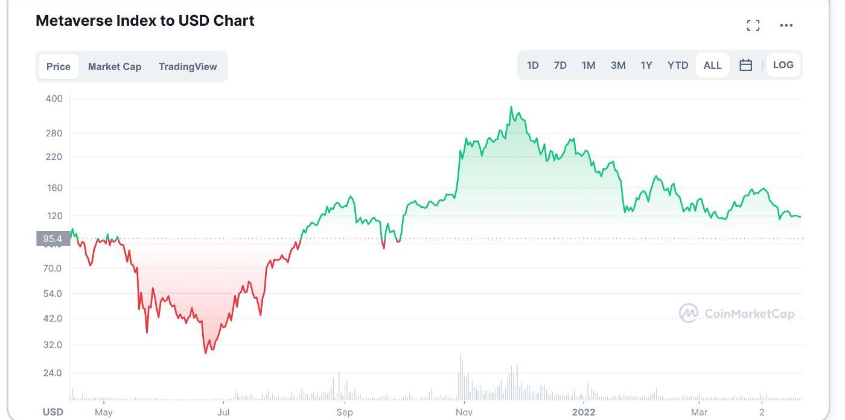Screen dimensions: 845x420
Task: Click the 95.4 price label marker
Action: 53,238
